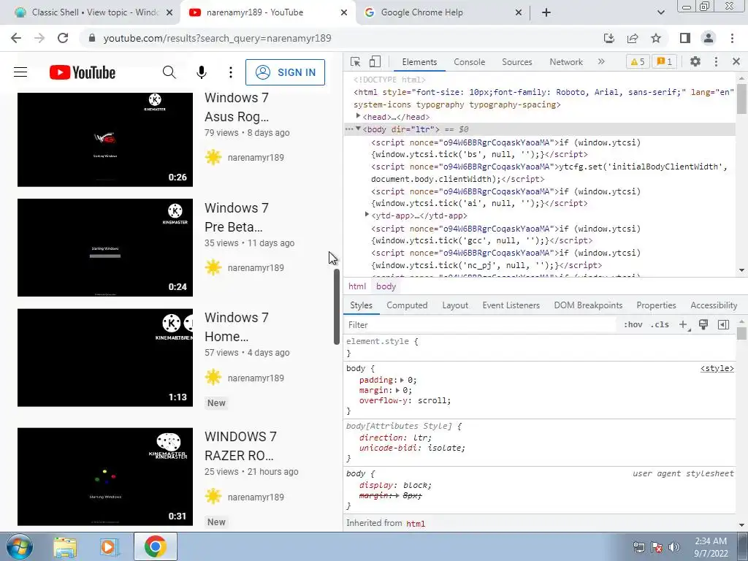Viewport: 748px width, 561px height.
Task: Toggle :hov element state panel
Action: tap(633, 325)
